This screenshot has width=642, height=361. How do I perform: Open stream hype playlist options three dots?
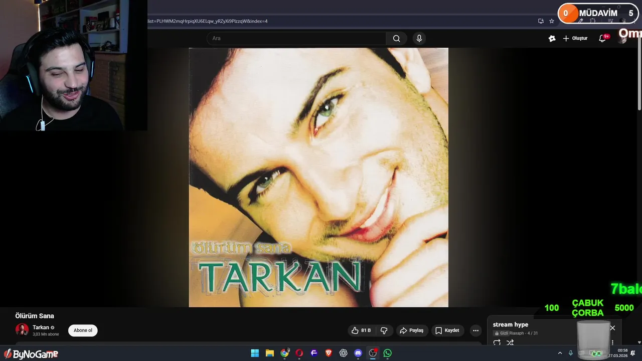[x=612, y=343]
